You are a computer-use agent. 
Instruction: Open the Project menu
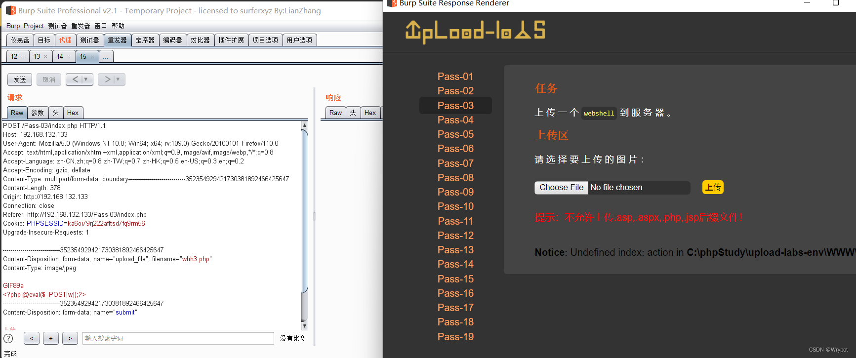coord(34,26)
